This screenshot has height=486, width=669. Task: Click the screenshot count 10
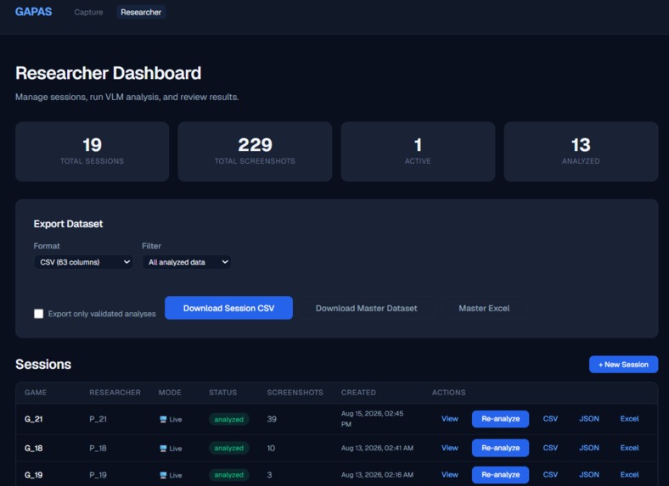(x=271, y=448)
